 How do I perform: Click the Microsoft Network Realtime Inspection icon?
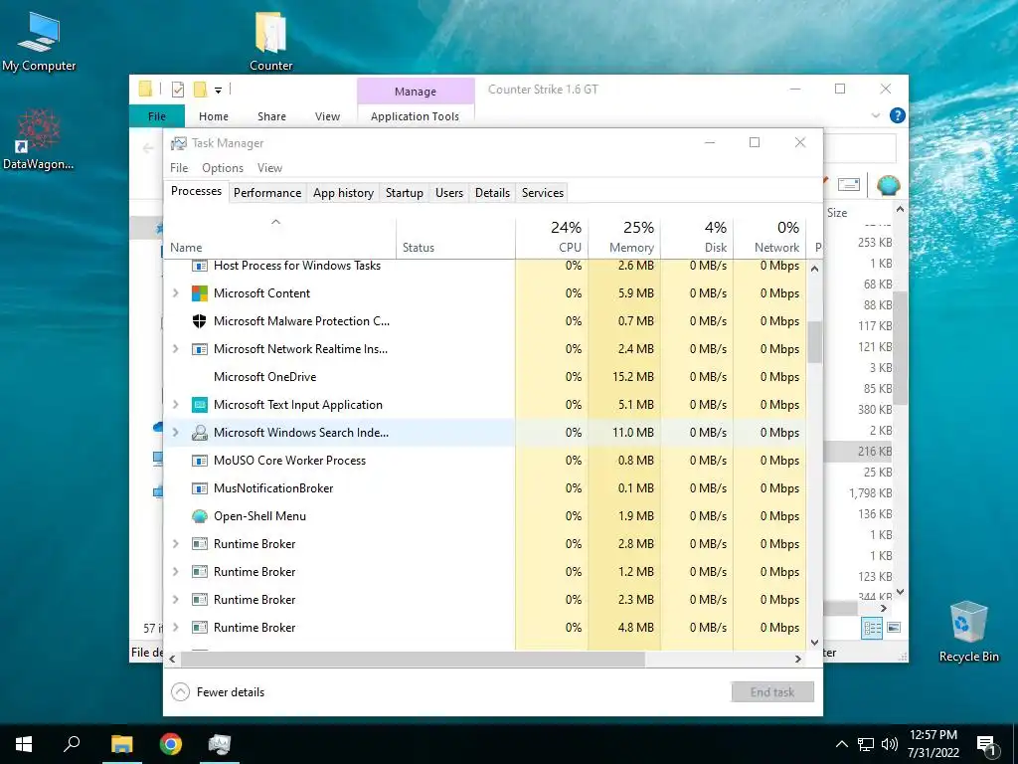pos(199,349)
